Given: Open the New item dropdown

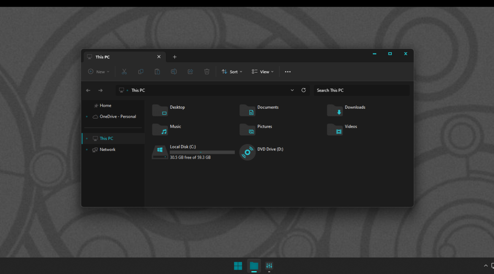Looking at the screenshot, I should click(x=98, y=72).
